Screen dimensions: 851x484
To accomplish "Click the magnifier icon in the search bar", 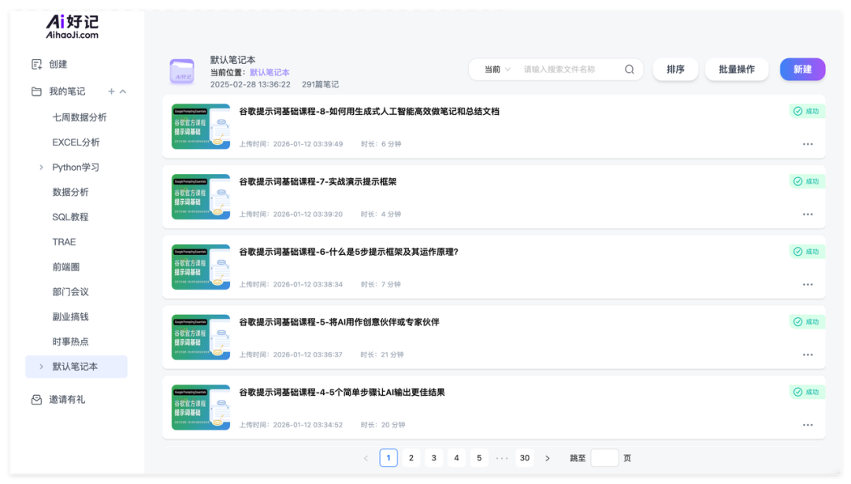I will (629, 69).
